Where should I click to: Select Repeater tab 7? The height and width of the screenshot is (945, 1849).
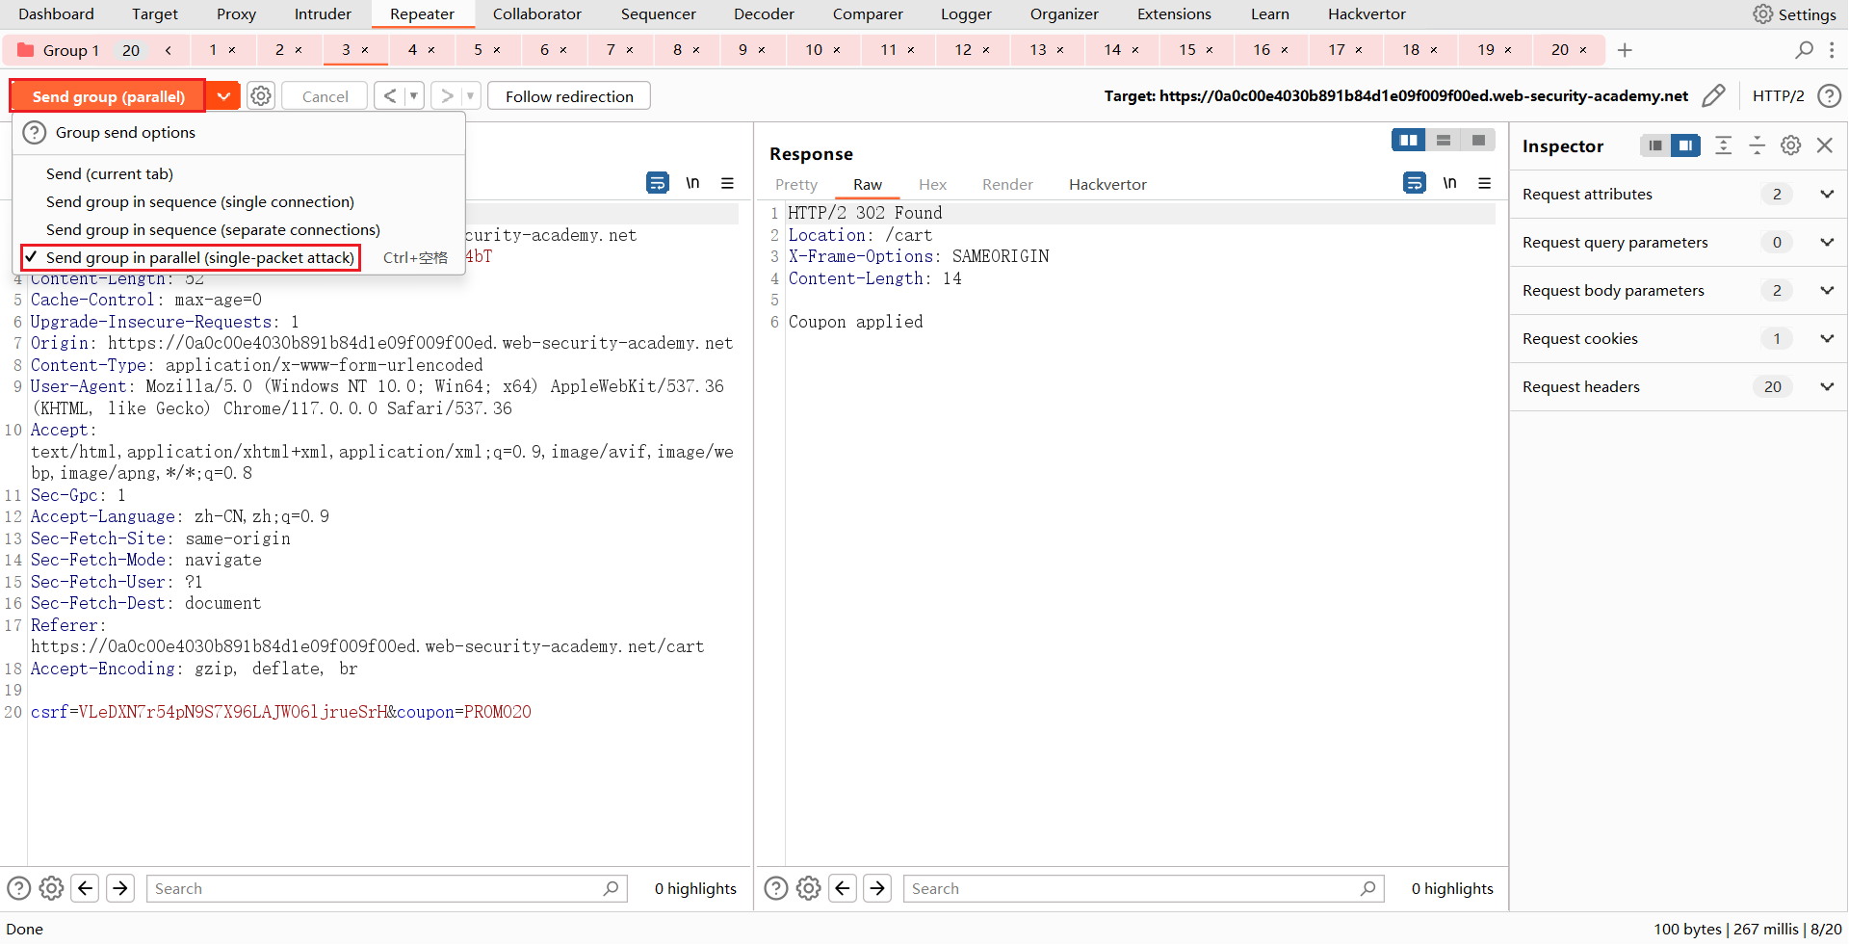pos(611,50)
